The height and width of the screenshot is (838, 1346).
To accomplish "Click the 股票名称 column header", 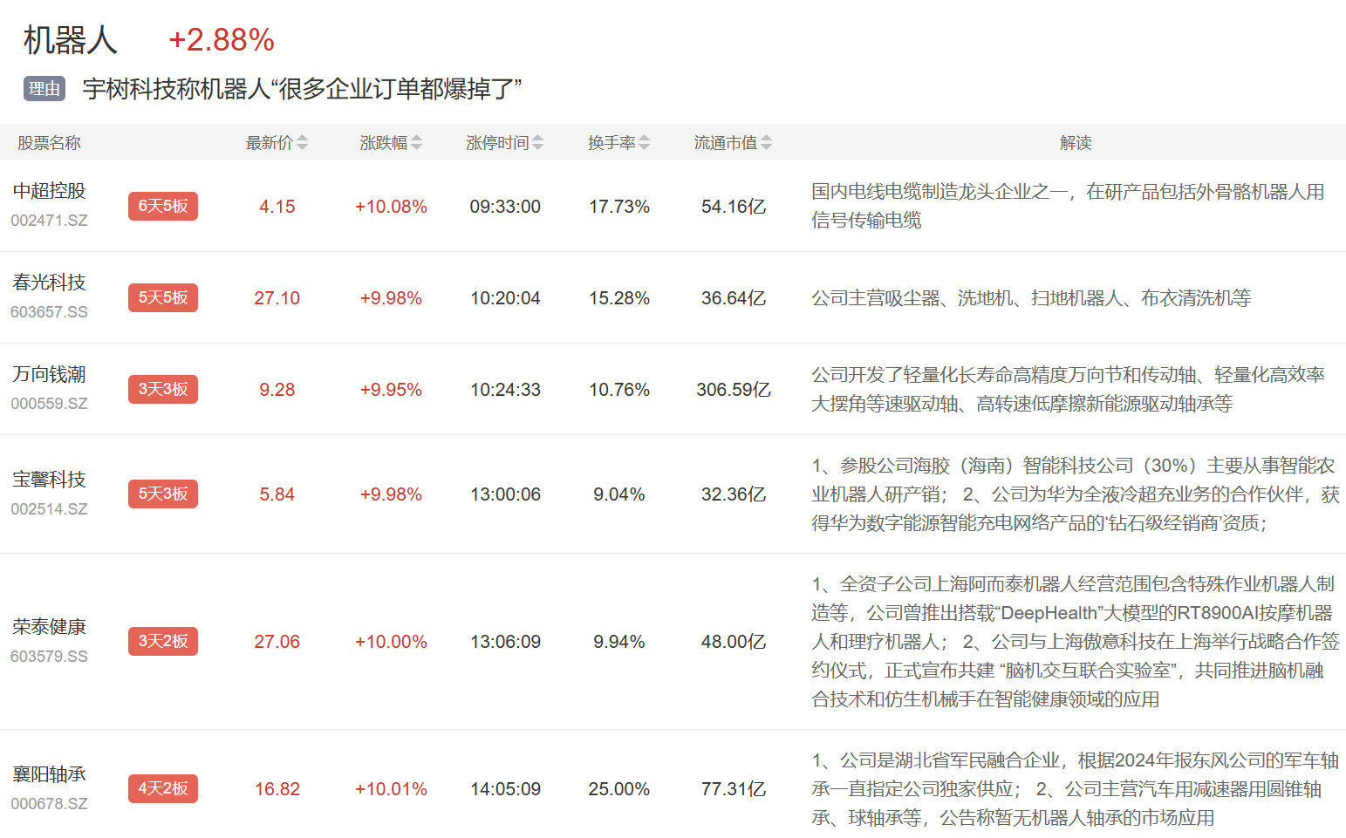I will point(50,143).
